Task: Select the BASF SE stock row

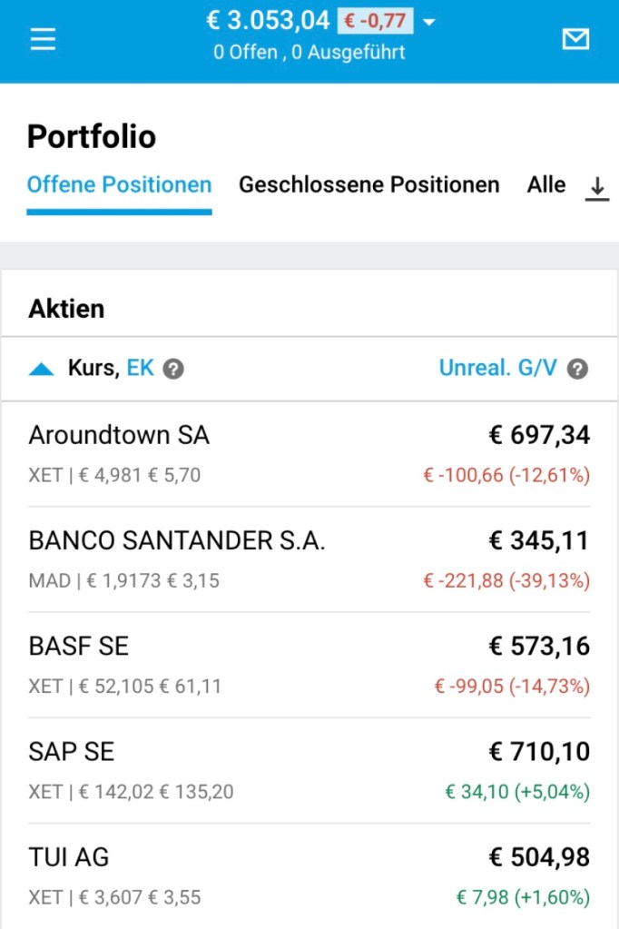Action: pyautogui.click(x=309, y=664)
